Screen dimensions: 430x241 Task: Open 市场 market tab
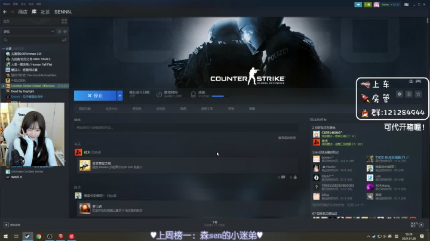click(x=231, y=109)
